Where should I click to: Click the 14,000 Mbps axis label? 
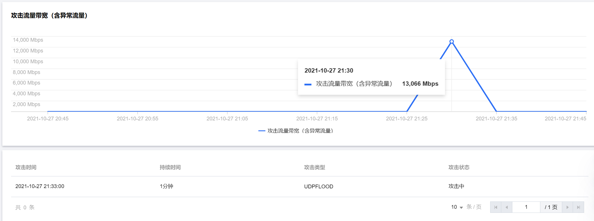point(28,40)
